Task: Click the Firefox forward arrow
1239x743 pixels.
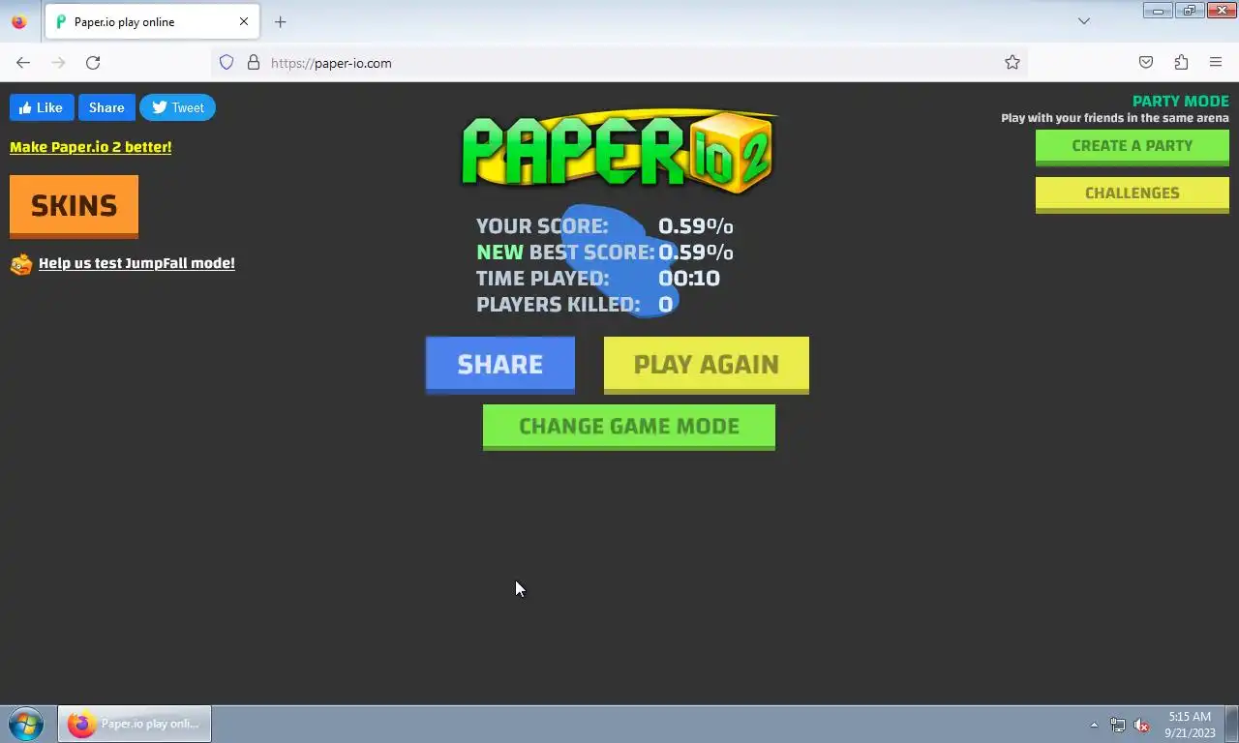Action: point(58,62)
